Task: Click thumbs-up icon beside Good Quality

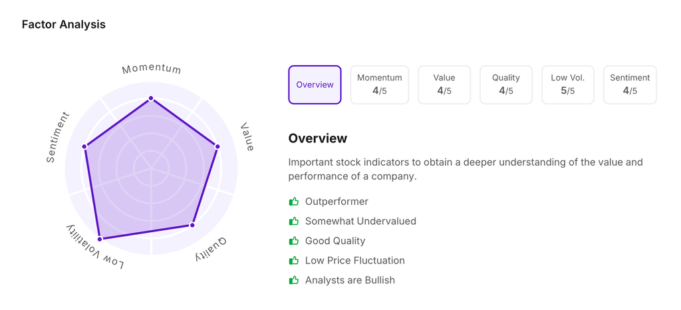Action: tap(293, 241)
